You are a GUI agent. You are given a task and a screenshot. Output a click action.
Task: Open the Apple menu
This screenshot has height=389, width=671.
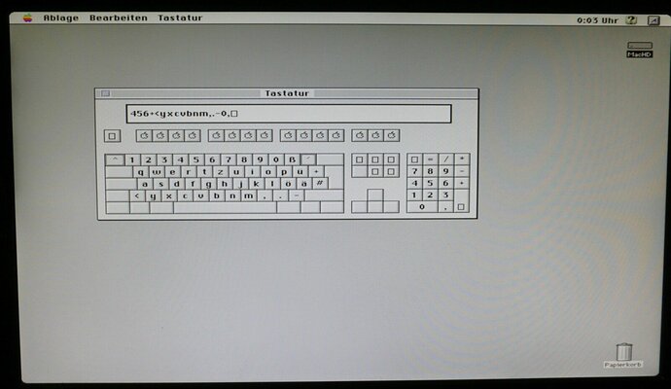(27, 18)
